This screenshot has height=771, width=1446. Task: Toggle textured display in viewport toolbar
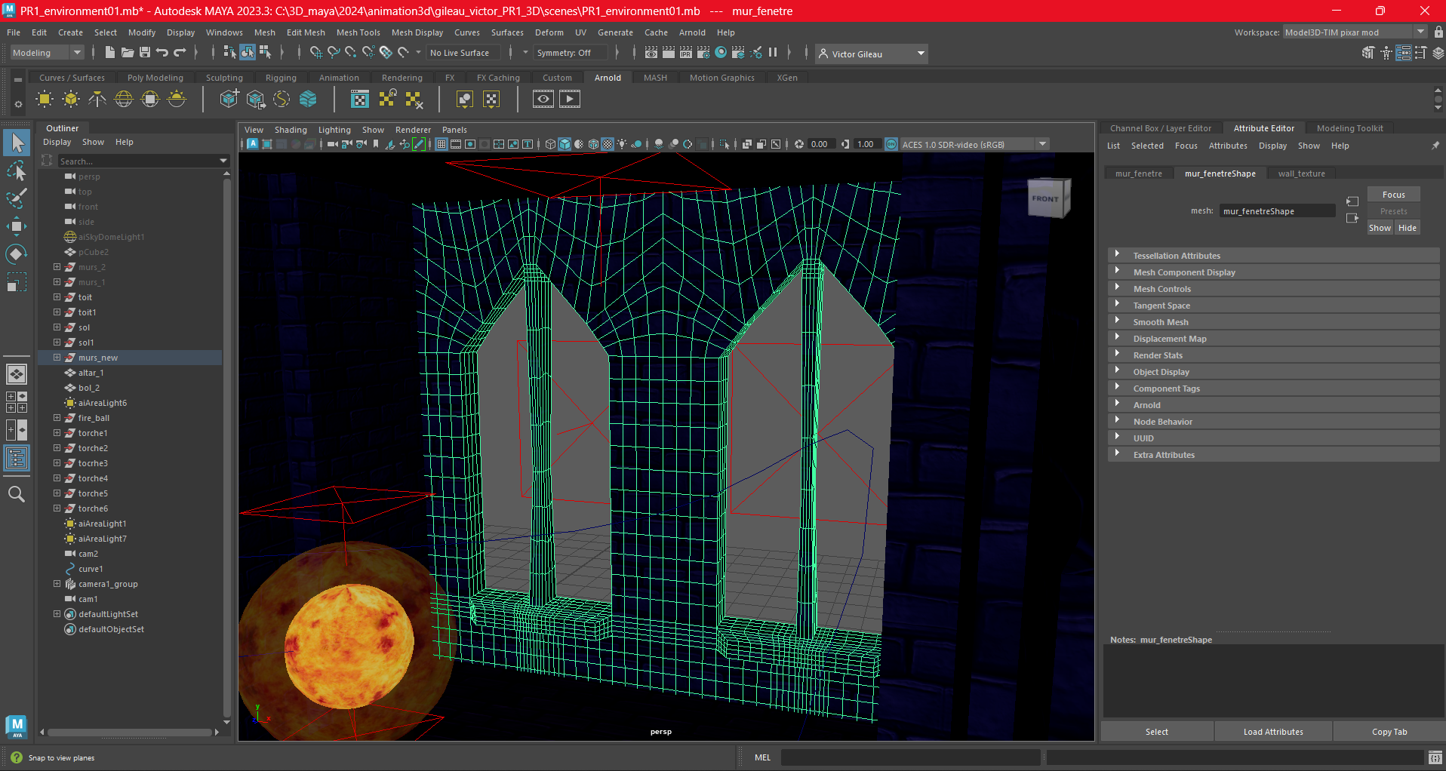[608, 144]
